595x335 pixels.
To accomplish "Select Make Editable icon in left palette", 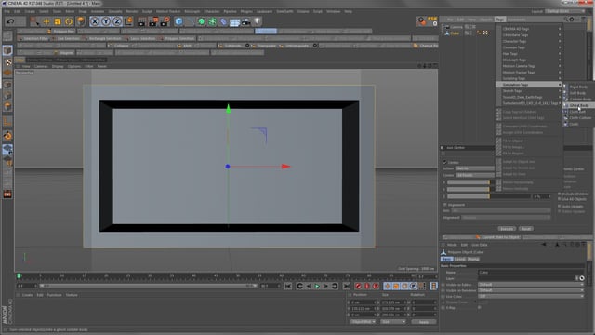I will 7,36.
